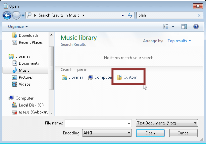The width and height of the screenshot is (206, 144).
Task: Click the Back navigation arrow button
Action: [7, 15]
